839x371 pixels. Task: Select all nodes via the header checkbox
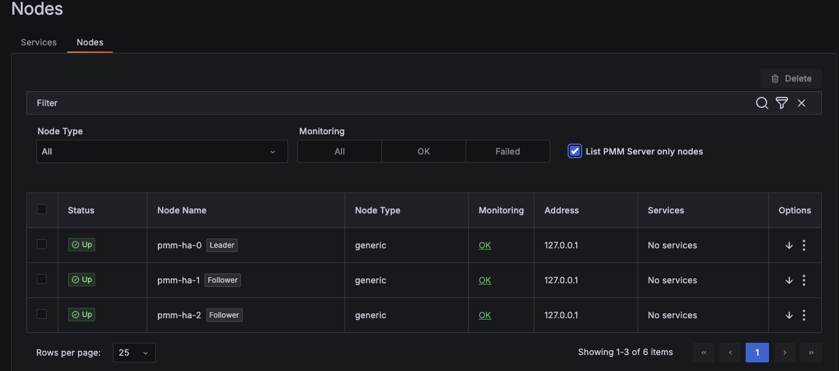point(42,209)
